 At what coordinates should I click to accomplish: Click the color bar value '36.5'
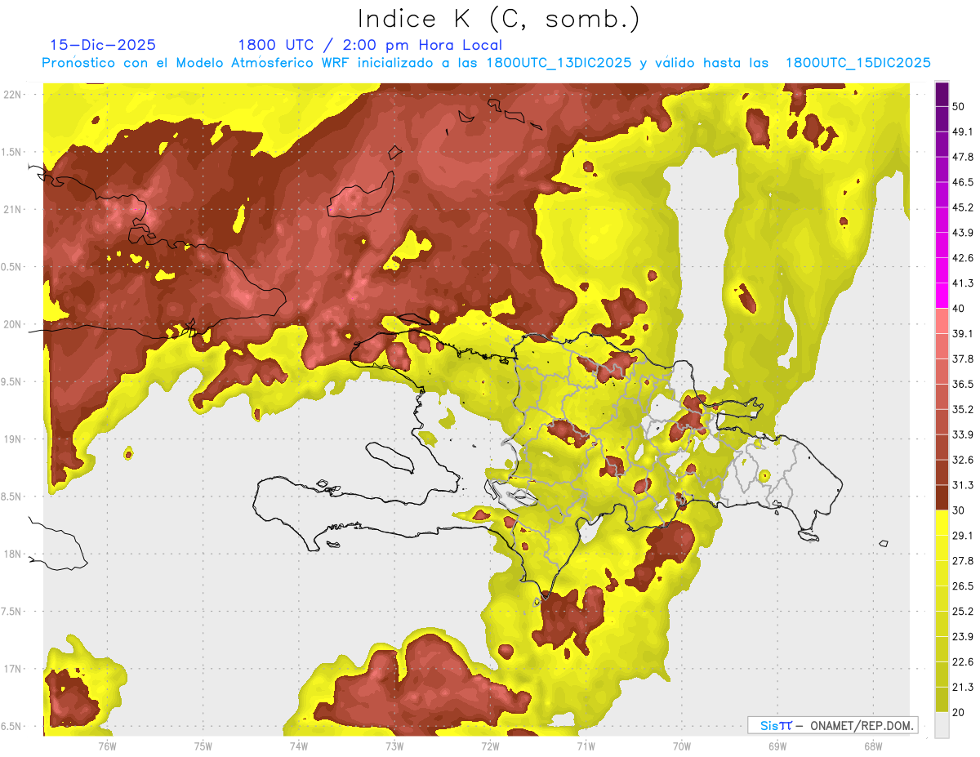coord(963,384)
